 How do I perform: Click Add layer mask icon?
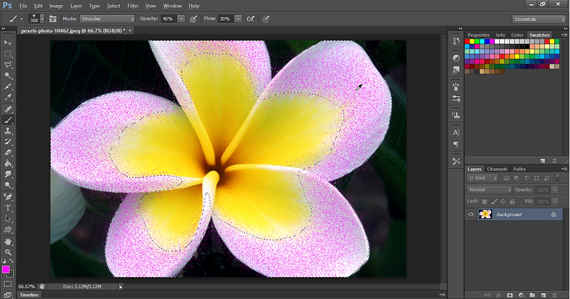point(510,295)
